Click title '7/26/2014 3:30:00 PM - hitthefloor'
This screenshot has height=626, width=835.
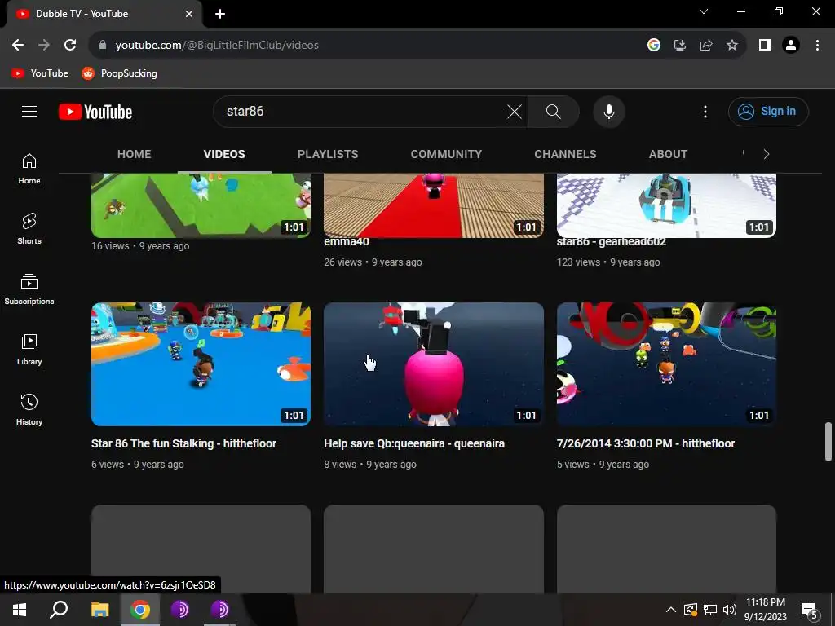tap(646, 443)
